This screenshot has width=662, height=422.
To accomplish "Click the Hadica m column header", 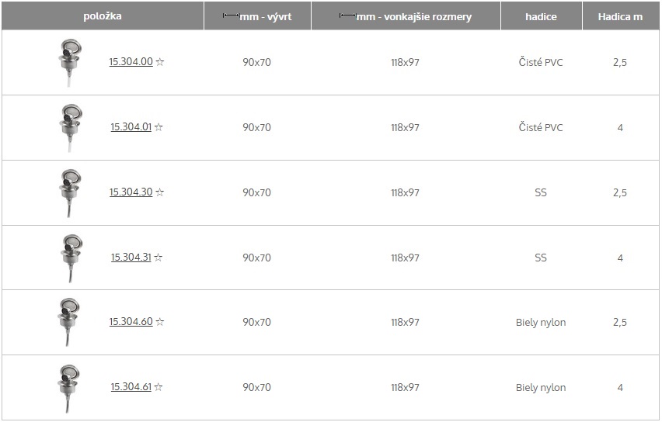I will [621, 16].
